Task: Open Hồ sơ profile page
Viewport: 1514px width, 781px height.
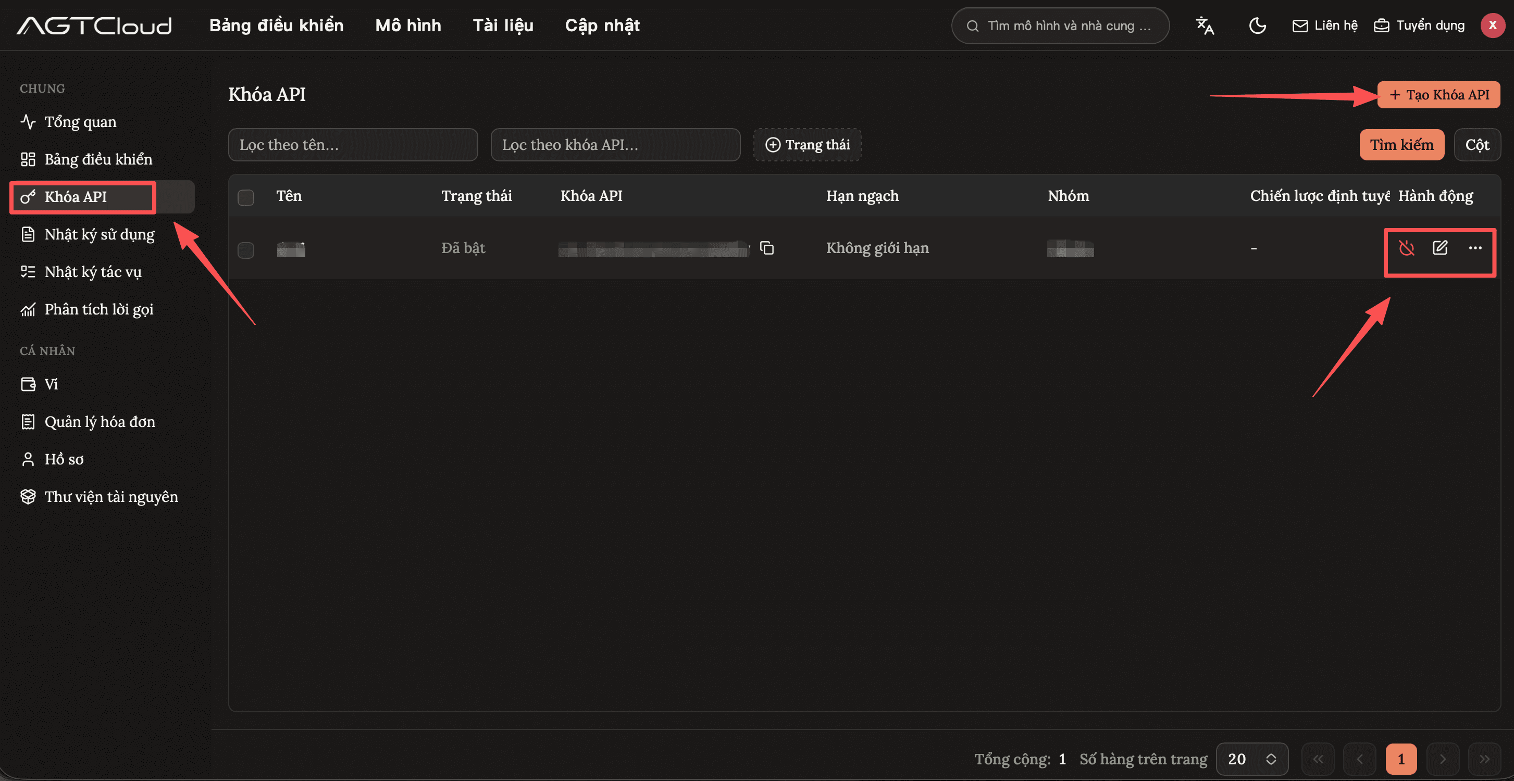Action: pos(52,459)
